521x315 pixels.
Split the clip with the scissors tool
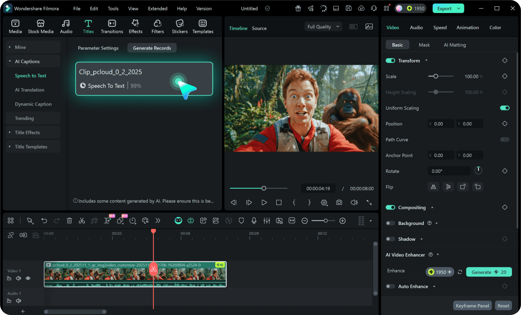82,220
